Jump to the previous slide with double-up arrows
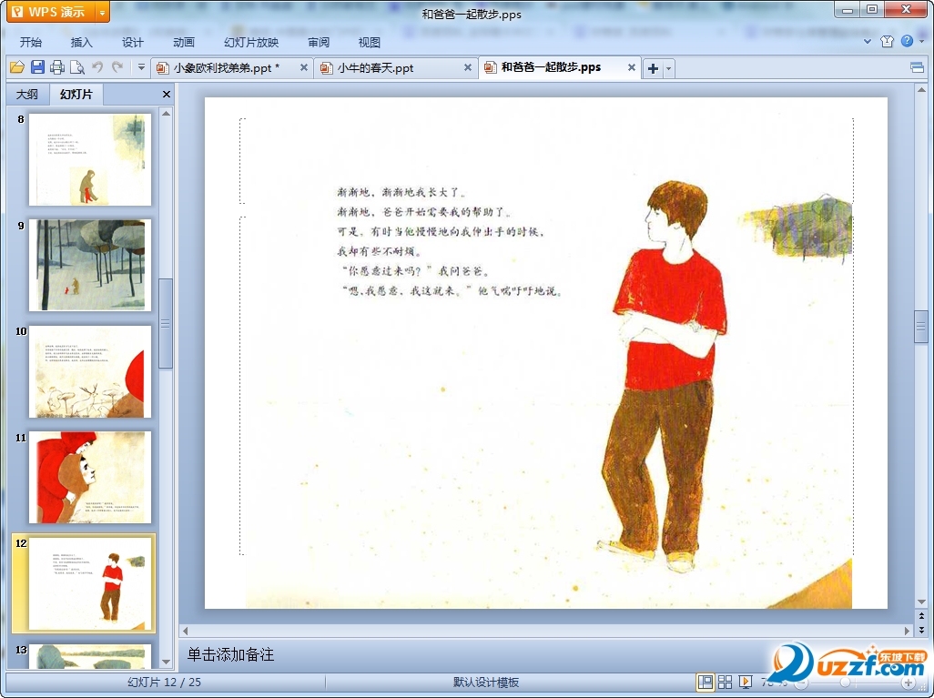This screenshot has height=698, width=934. click(921, 616)
